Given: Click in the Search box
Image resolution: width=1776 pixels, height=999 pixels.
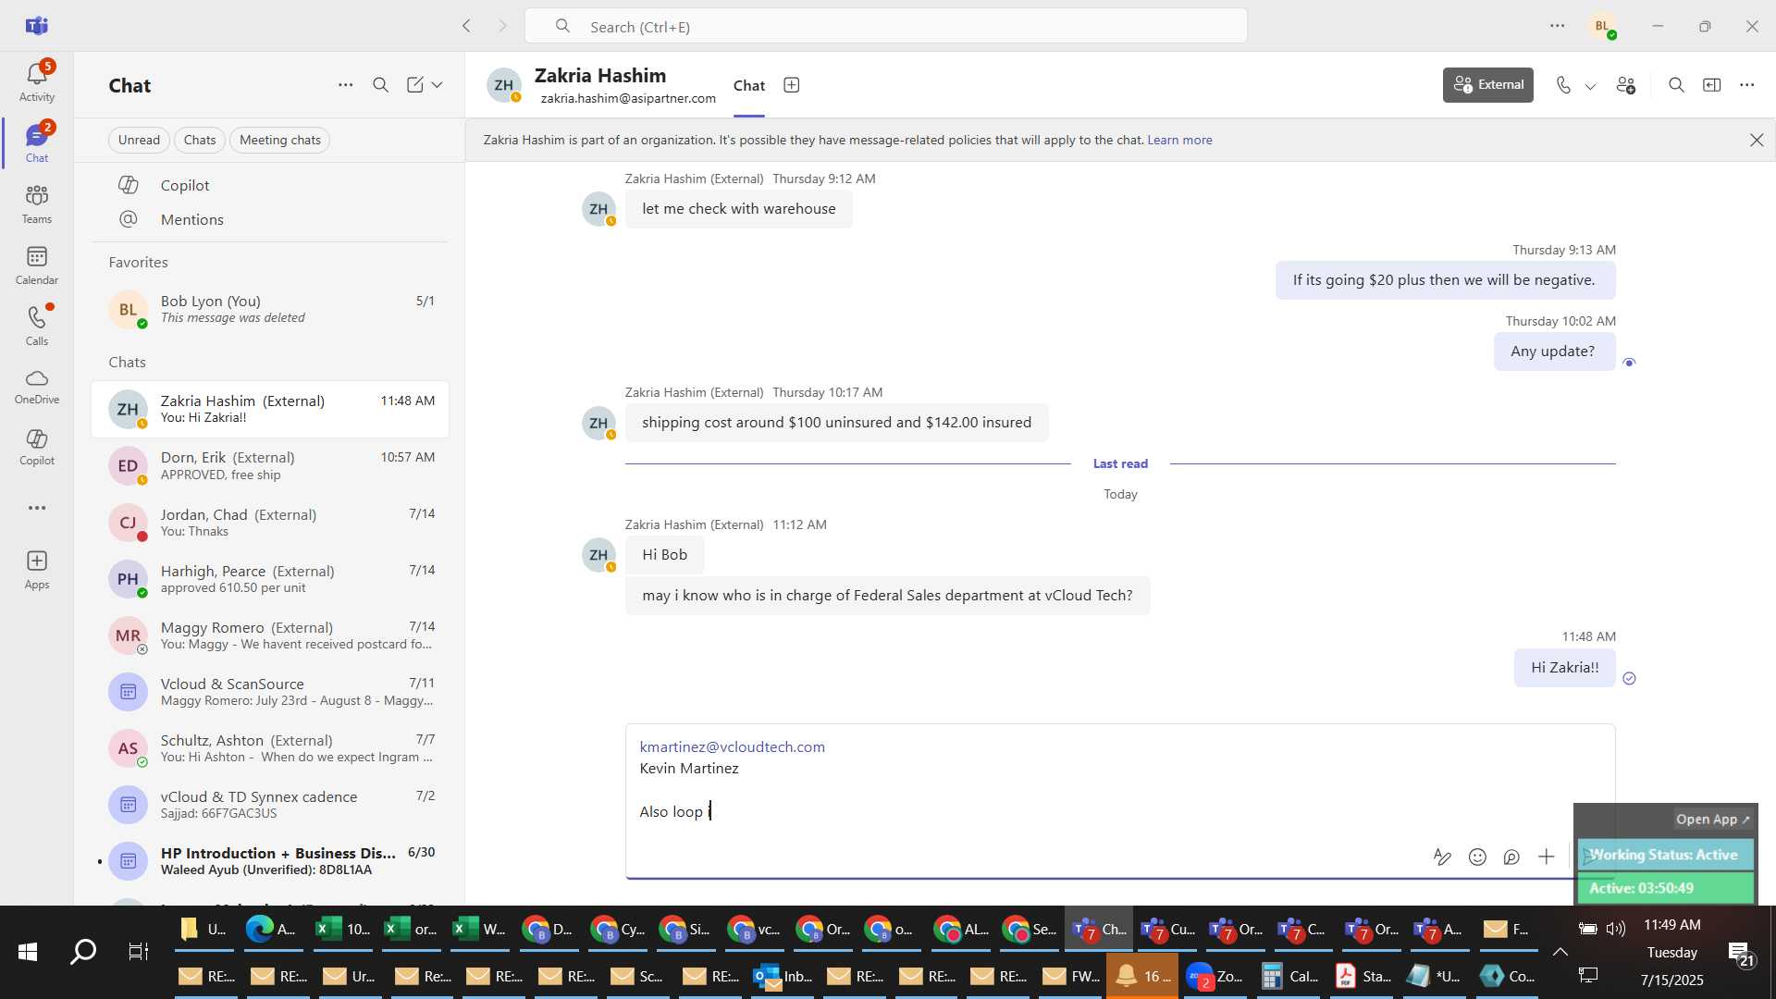Looking at the screenshot, I should tap(885, 26).
